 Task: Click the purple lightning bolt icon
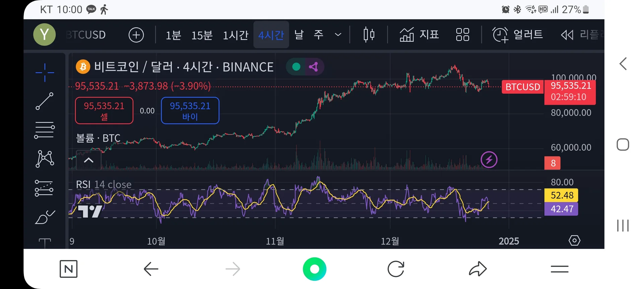coord(489,160)
